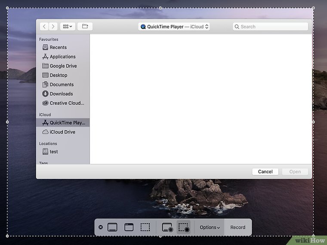
Task: Create a new folder icon
Action: [x=85, y=27]
